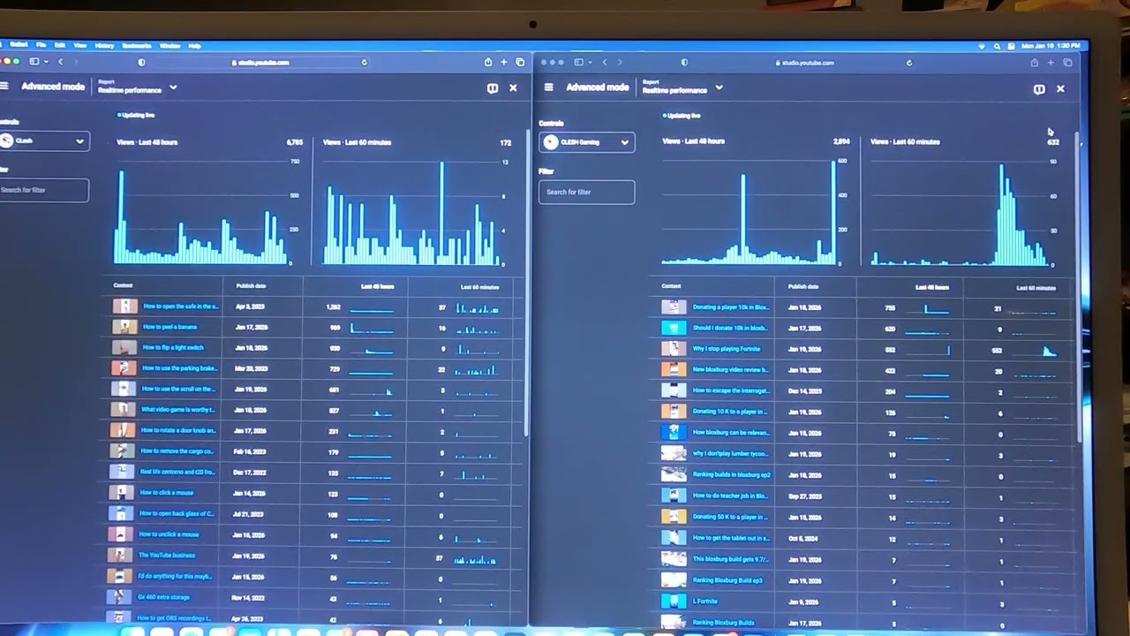
Task: Toggle sidebar in left Safari window
Action: [35, 62]
